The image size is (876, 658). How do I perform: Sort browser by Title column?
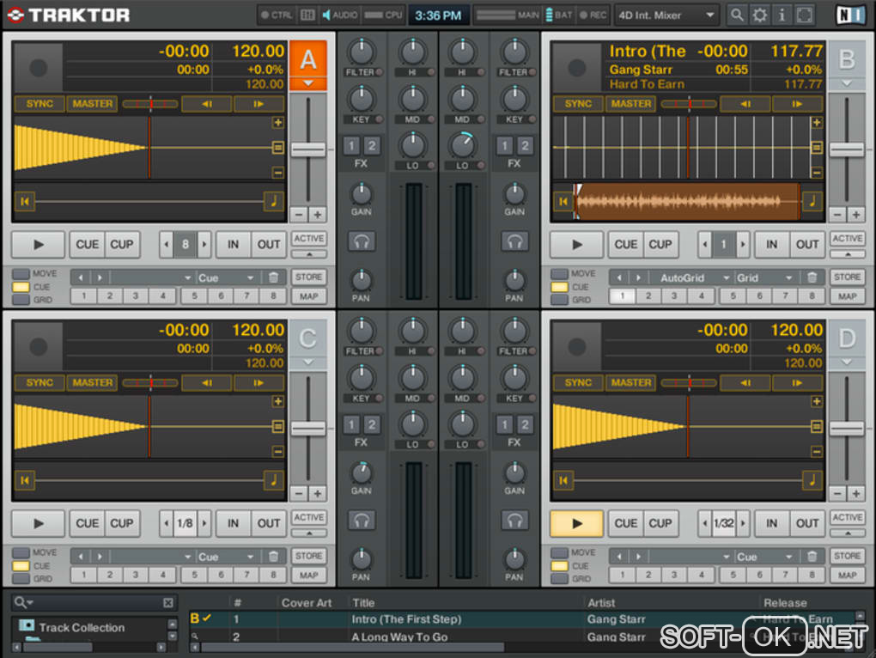pyautogui.click(x=363, y=603)
